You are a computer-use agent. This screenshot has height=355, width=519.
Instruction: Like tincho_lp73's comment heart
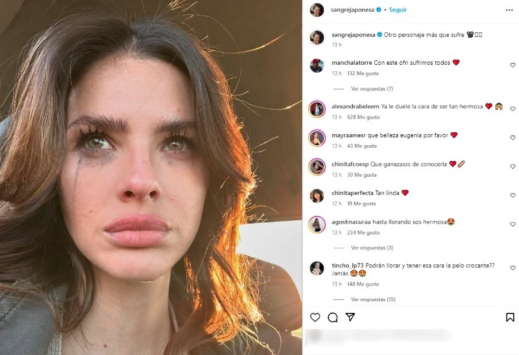(513, 268)
